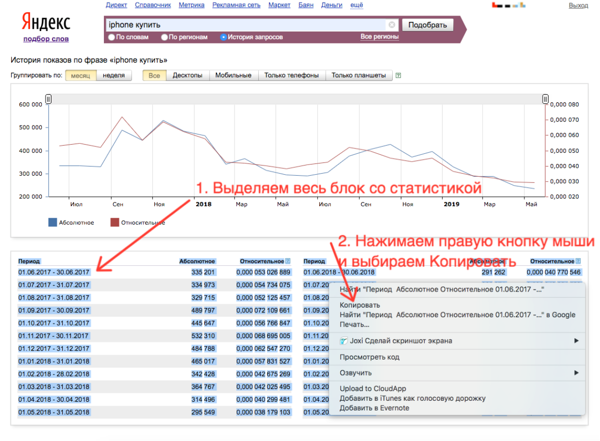The image size is (600, 441).
Task: Click relative value 0,000 040 770 546
Action: 553,272
